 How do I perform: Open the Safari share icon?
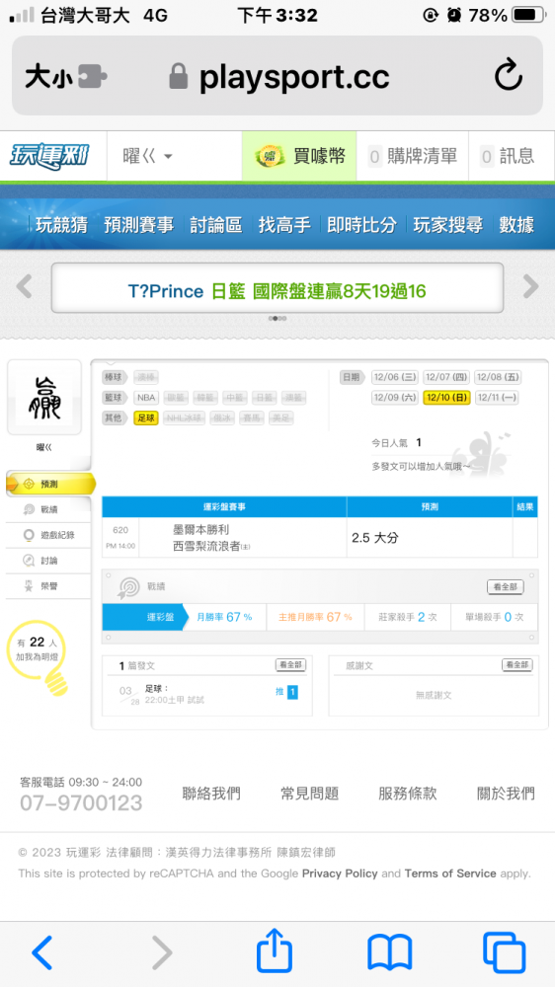[x=275, y=952]
